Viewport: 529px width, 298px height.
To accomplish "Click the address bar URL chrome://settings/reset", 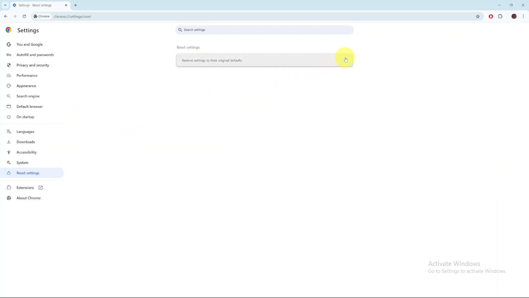I will coord(72,17).
